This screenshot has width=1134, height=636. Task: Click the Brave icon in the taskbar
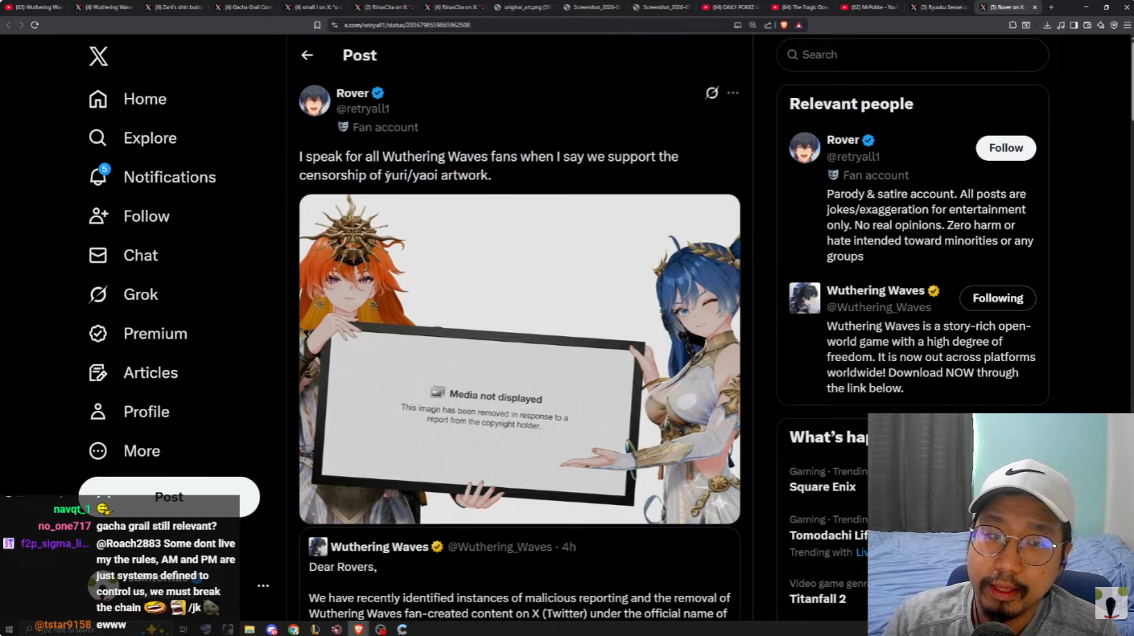pyautogui.click(x=358, y=630)
